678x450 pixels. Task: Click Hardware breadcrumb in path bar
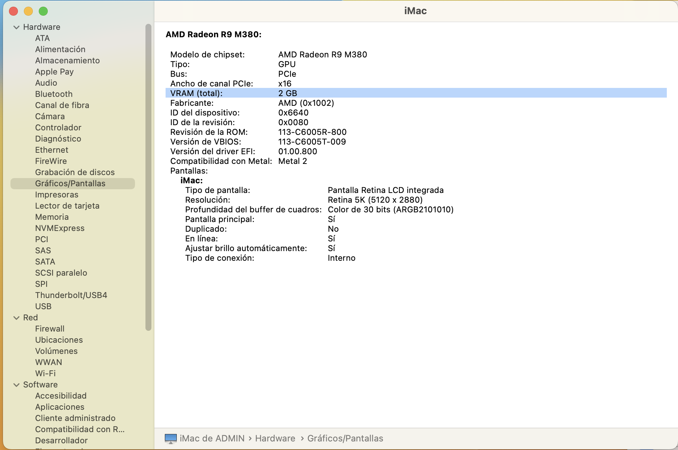pos(275,438)
